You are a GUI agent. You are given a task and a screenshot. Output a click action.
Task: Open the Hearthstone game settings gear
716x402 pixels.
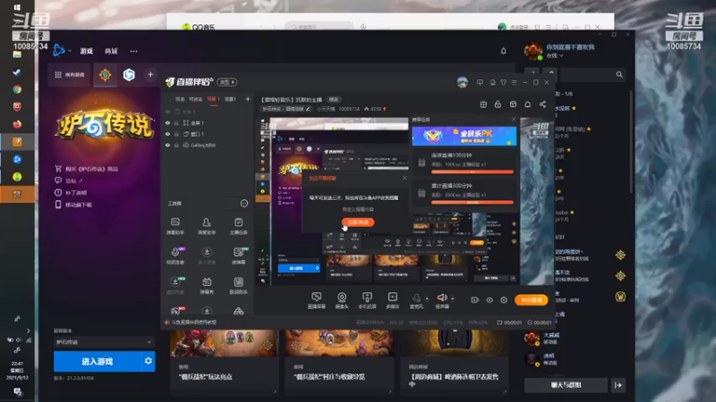tap(148, 361)
